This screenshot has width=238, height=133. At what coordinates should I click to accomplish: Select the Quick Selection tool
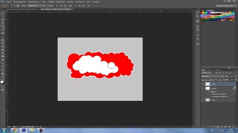3,23
